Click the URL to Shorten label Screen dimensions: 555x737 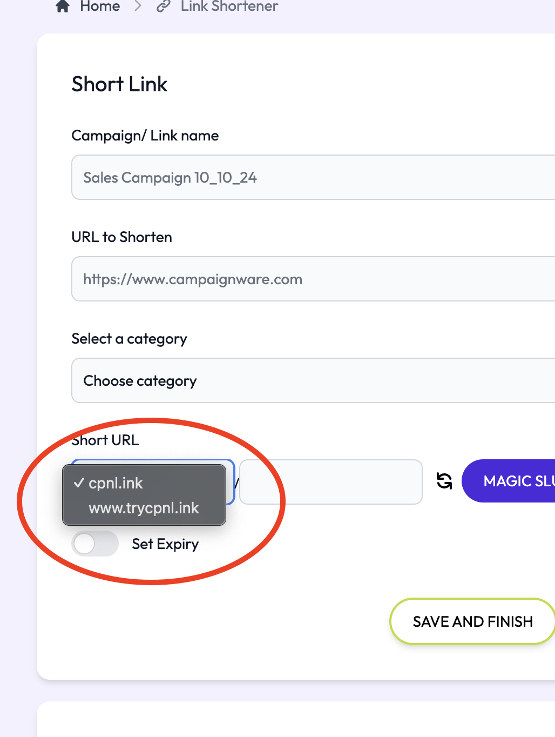click(122, 237)
